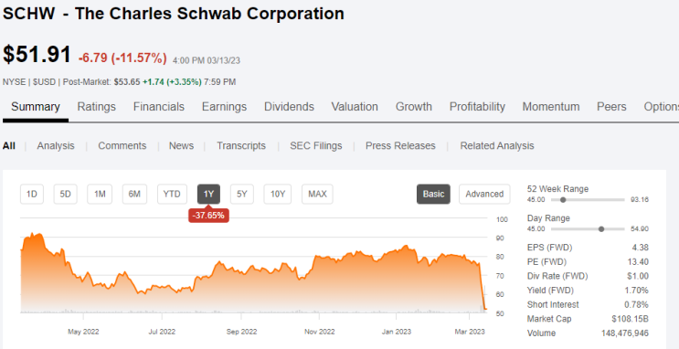Go to the Valuation tab
This screenshot has width=679, height=349.
pos(355,107)
